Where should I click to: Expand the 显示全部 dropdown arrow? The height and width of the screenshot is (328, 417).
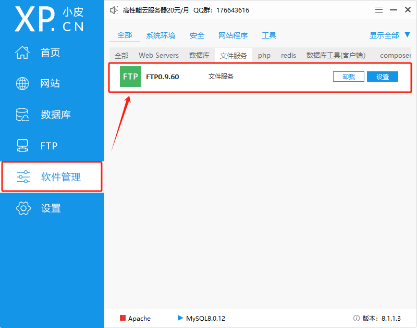click(x=408, y=34)
